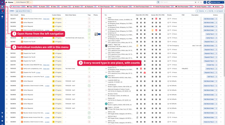Check the Vendor Purchase Orders shoul... row checkbox

[x=7, y=19]
